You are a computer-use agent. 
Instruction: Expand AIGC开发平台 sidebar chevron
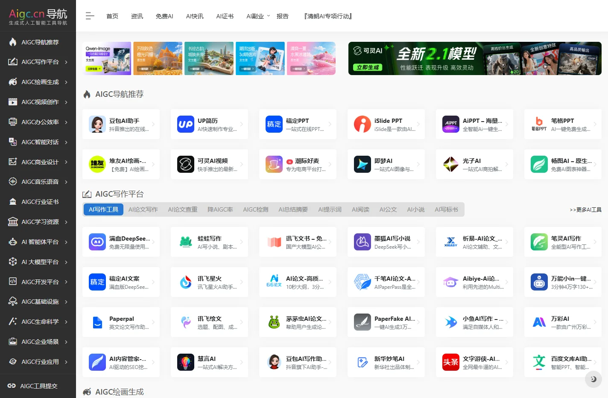point(66,282)
